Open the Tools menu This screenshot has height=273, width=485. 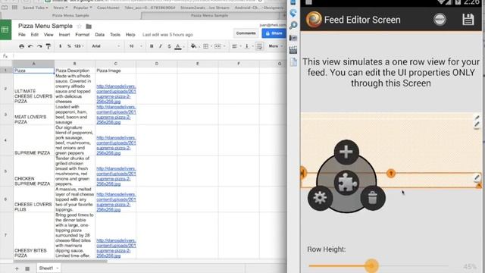[115, 35]
